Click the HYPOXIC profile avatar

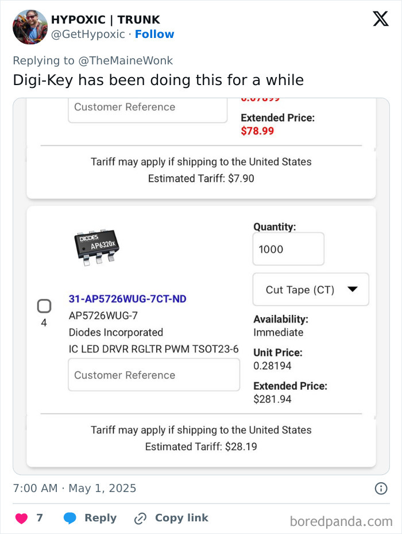coord(30,27)
